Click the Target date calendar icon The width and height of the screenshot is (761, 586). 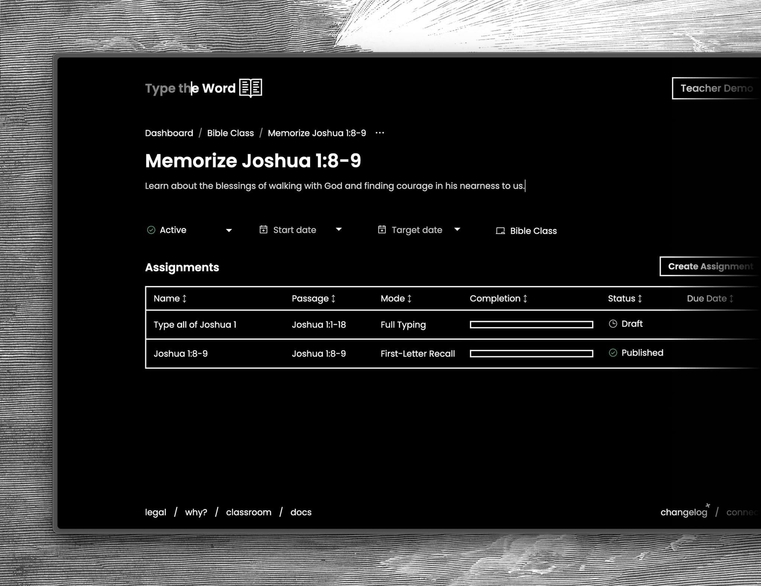pyautogui.click(x=382, y=230)
